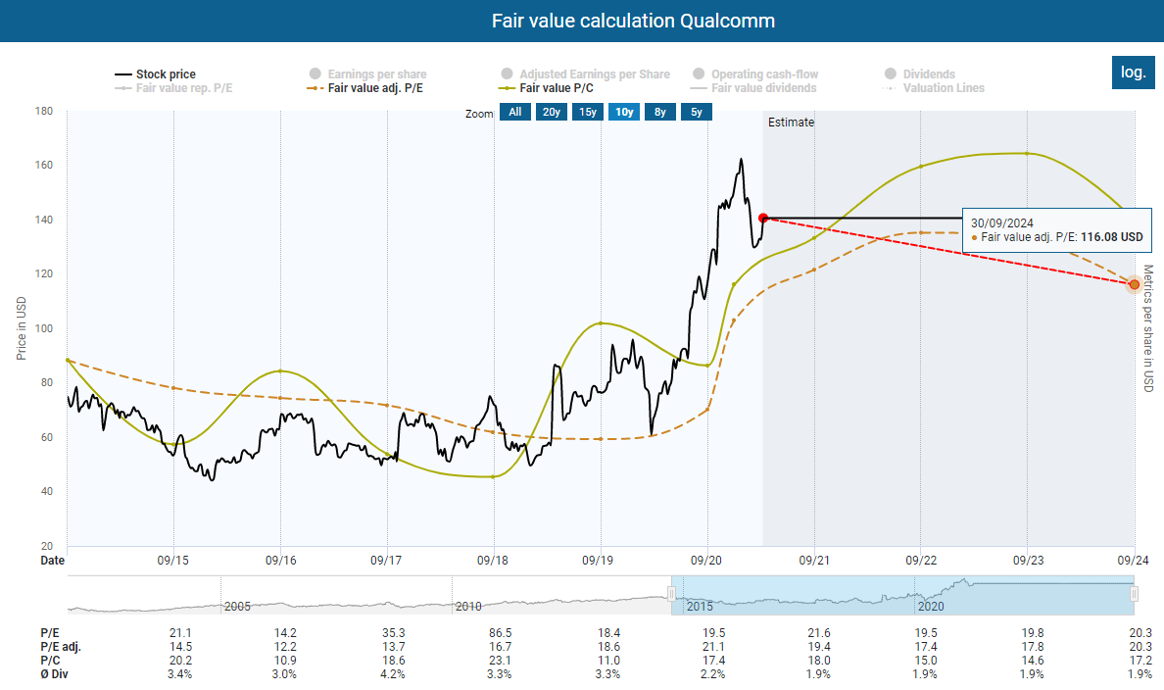Click the 2010 label in navigator
The height and width of the screenshot is (690, 1164).
(468, 606)
